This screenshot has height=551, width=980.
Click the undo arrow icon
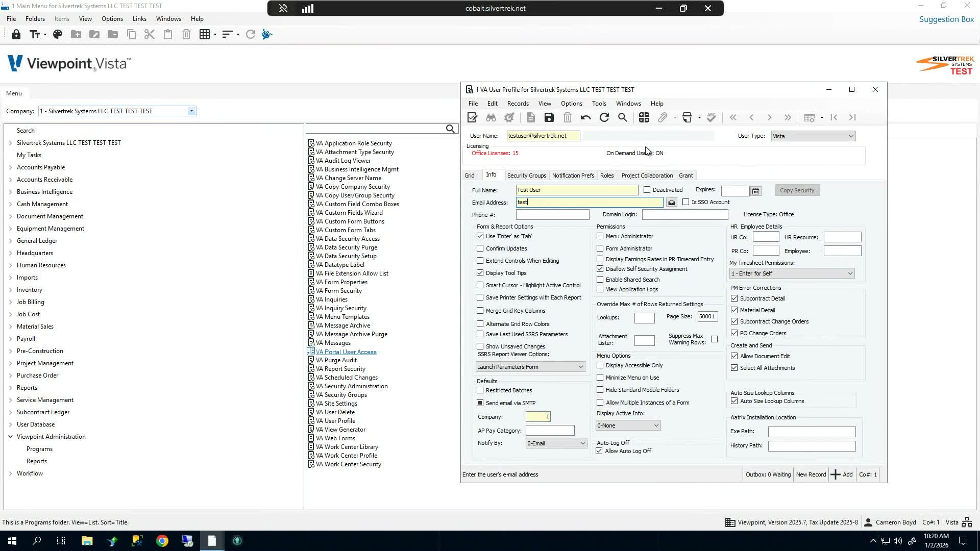[585, 118]
